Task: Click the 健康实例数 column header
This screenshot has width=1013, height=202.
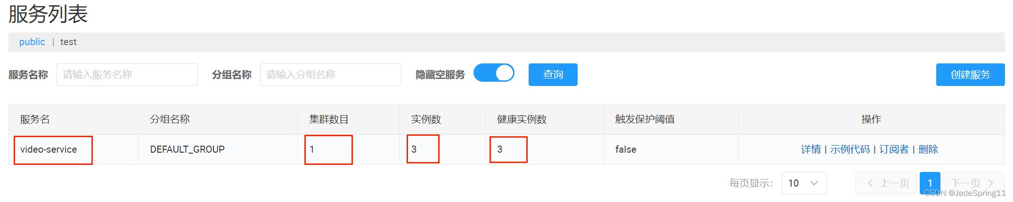Action: pyautogui.click(x=522, y=119)
